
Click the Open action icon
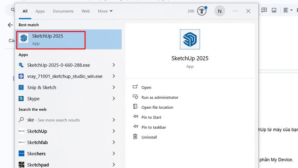click(x=135, y=87)
